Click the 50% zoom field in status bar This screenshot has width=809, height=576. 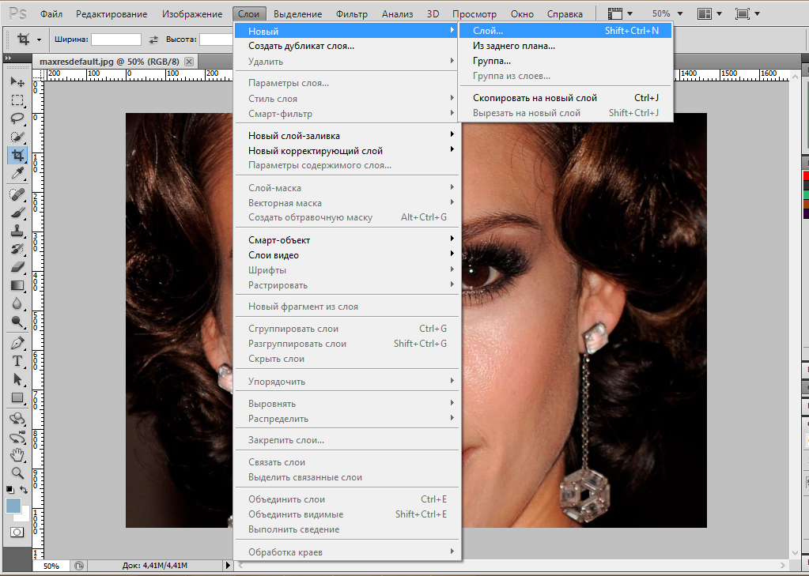coord(51,566)
